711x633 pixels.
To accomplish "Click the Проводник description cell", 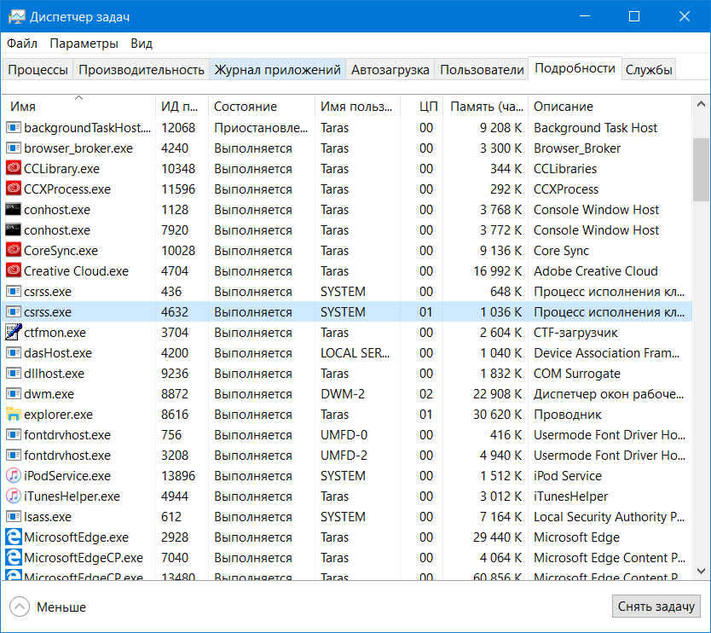I will coord(567,415).
